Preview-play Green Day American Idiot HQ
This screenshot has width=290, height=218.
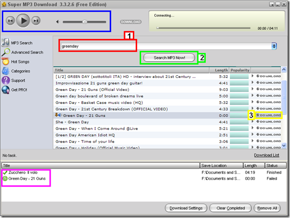(x=252, y=134)
